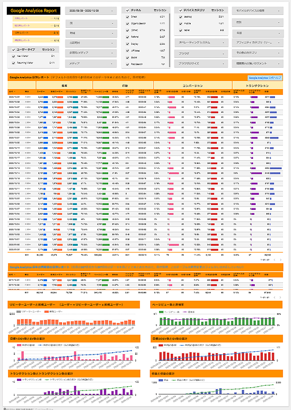The height and width of the screenshot is (410, 291).
Task: Uncheck the tablet device checkbox
Action: 180,30
